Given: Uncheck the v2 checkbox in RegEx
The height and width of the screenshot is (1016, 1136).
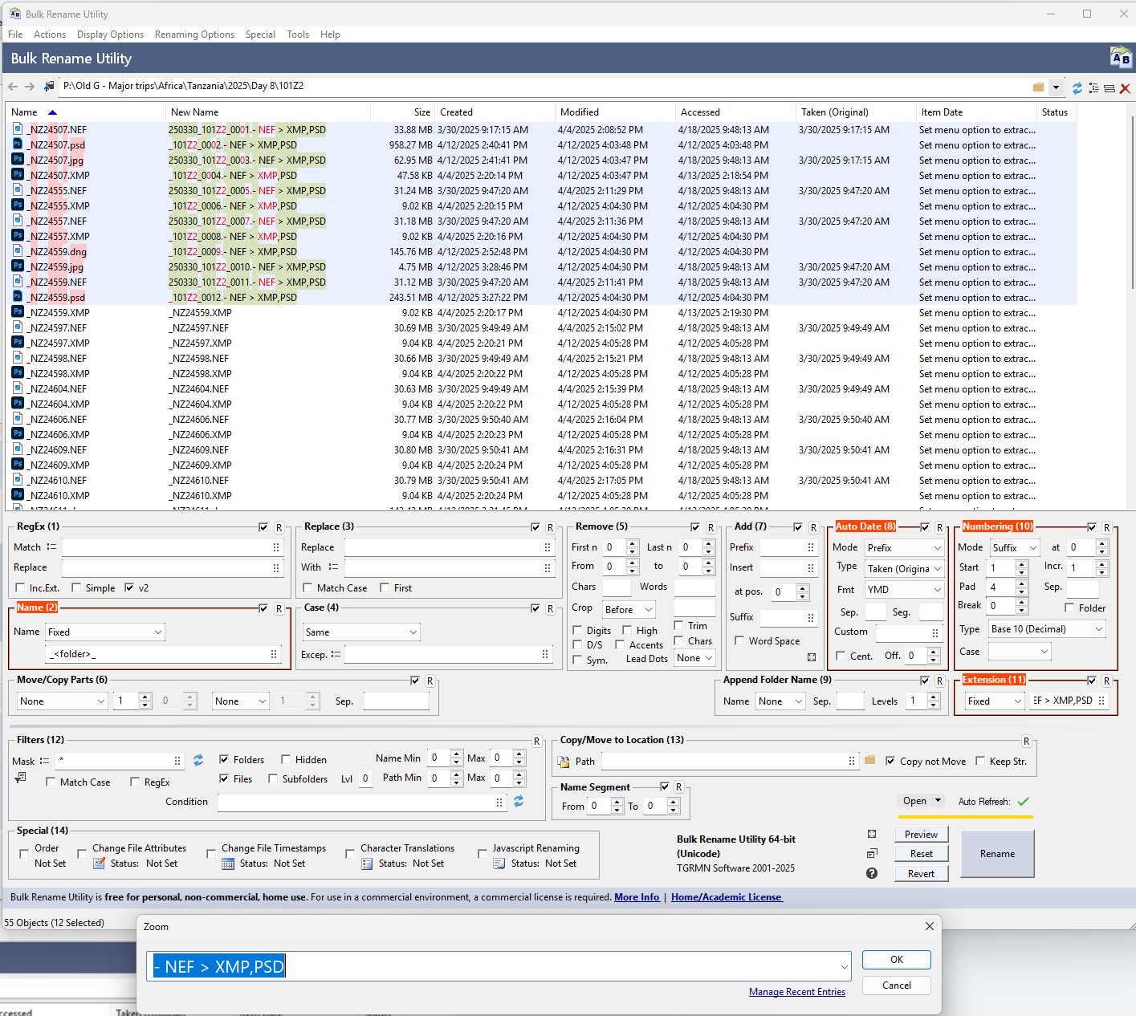Looking at the screenshot, I should tap(129, 588).
